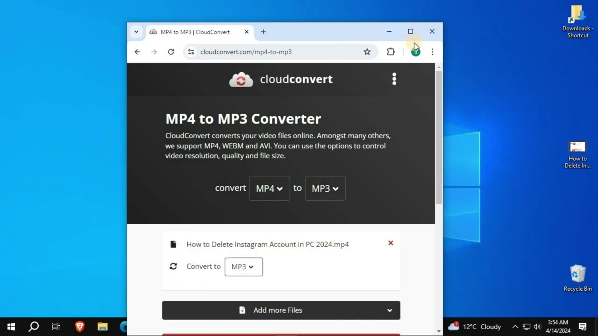Open the Windows Start menu
This screenshot has width=598, height=336.
click(11, 327)
